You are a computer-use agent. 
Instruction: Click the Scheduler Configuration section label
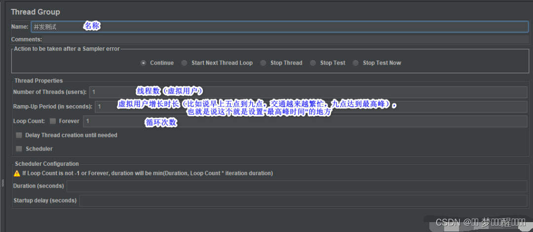point(47,164)
